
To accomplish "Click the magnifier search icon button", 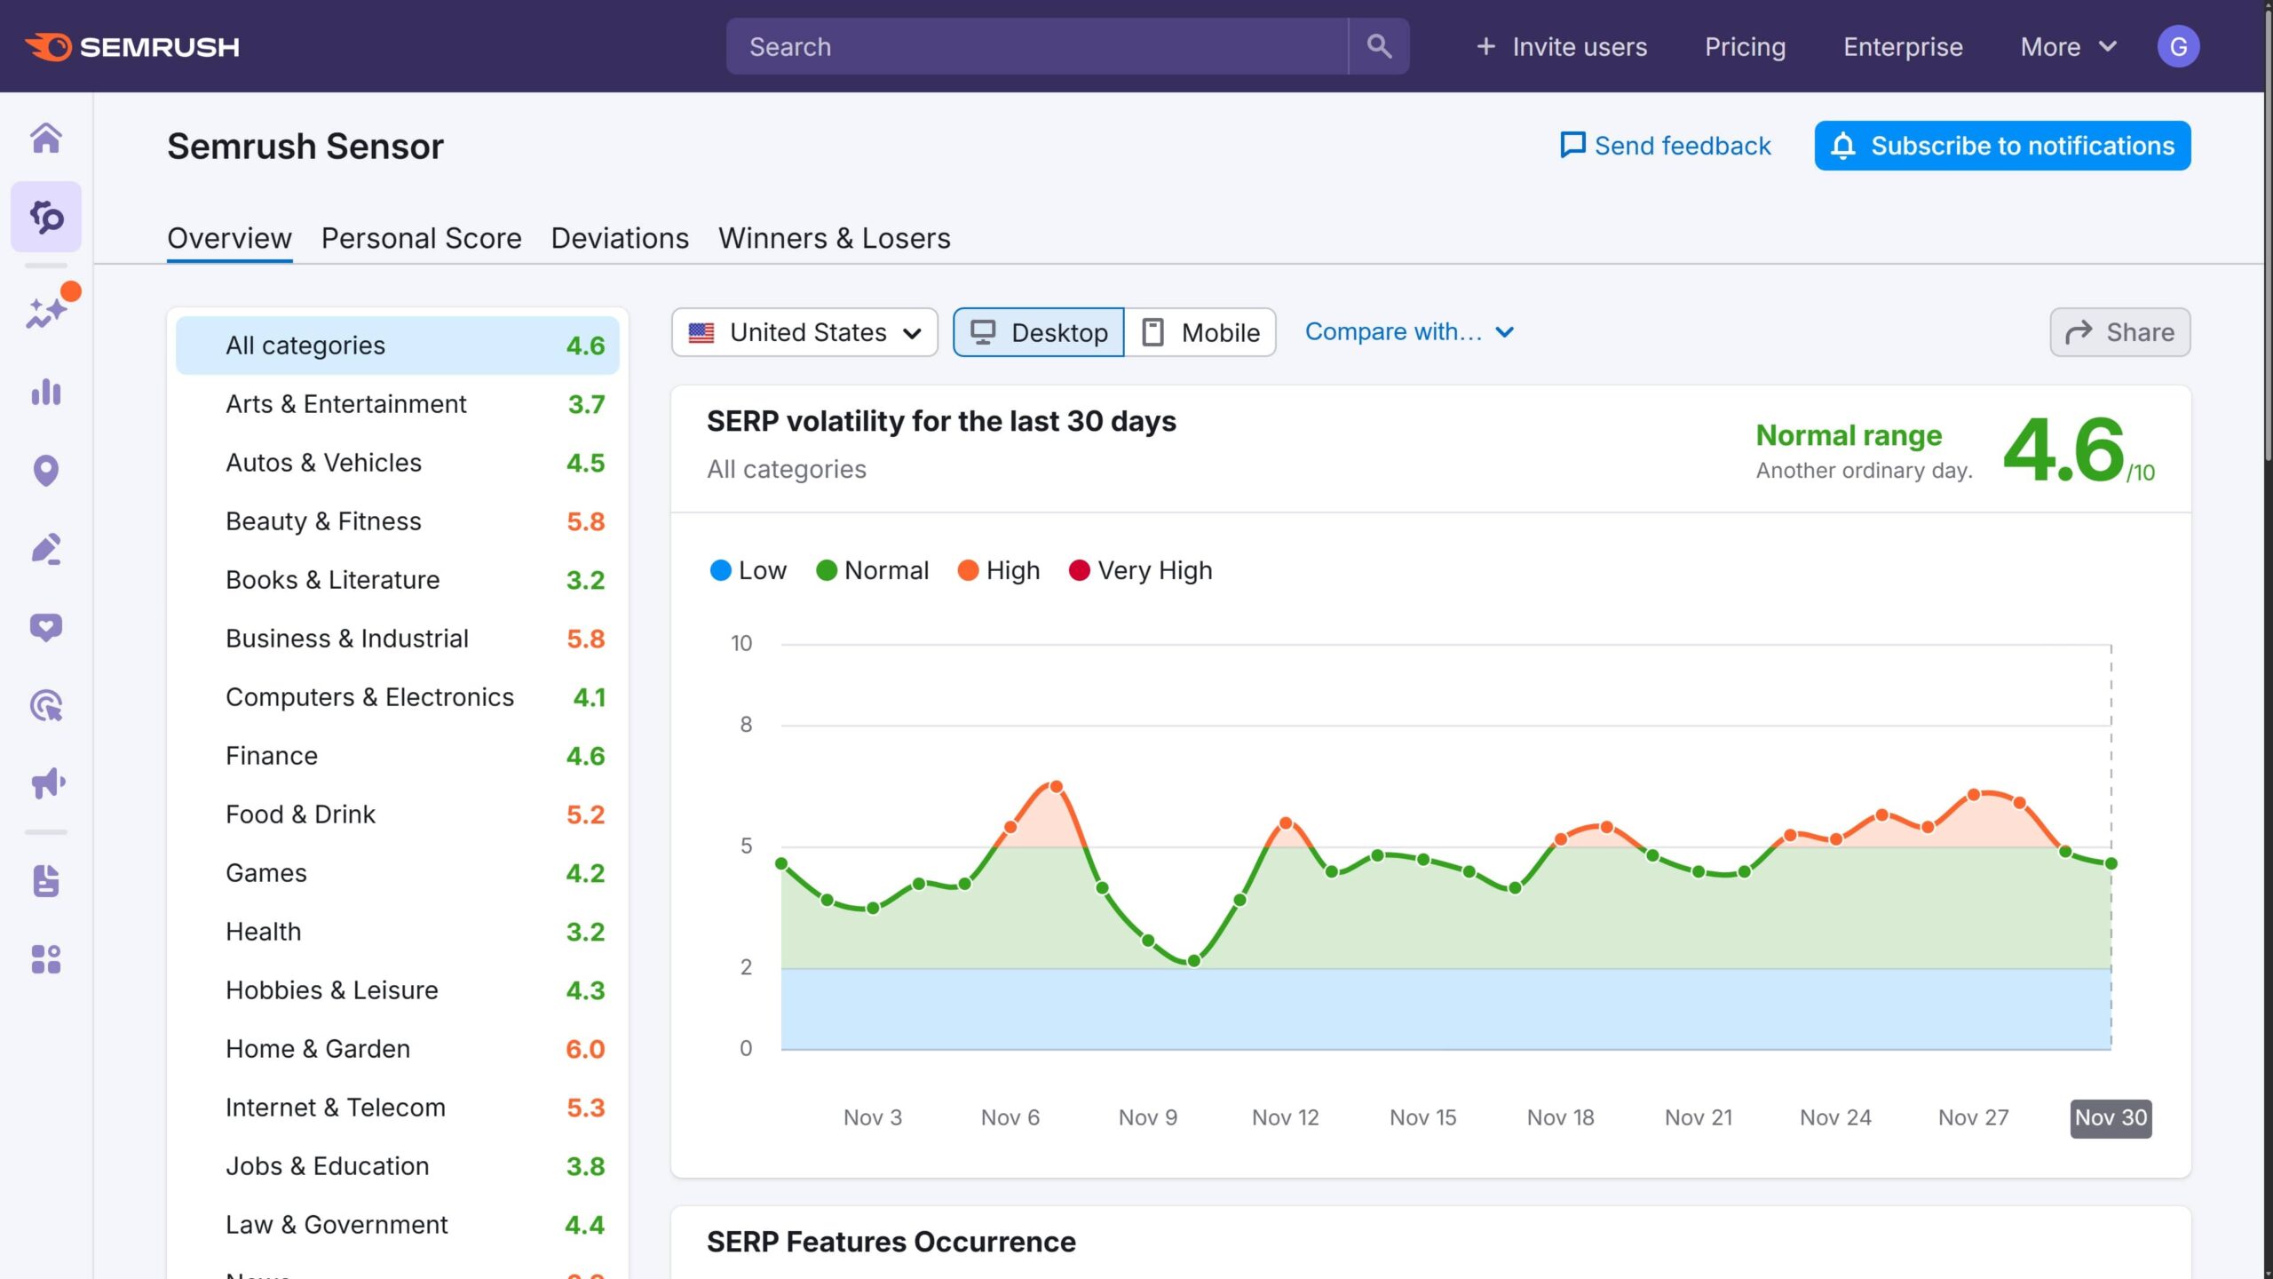I will (x=1378, y=46).
